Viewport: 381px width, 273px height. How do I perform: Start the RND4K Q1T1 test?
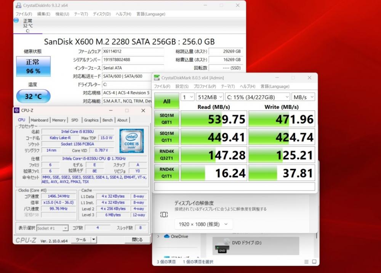click(x=167, y=173)
